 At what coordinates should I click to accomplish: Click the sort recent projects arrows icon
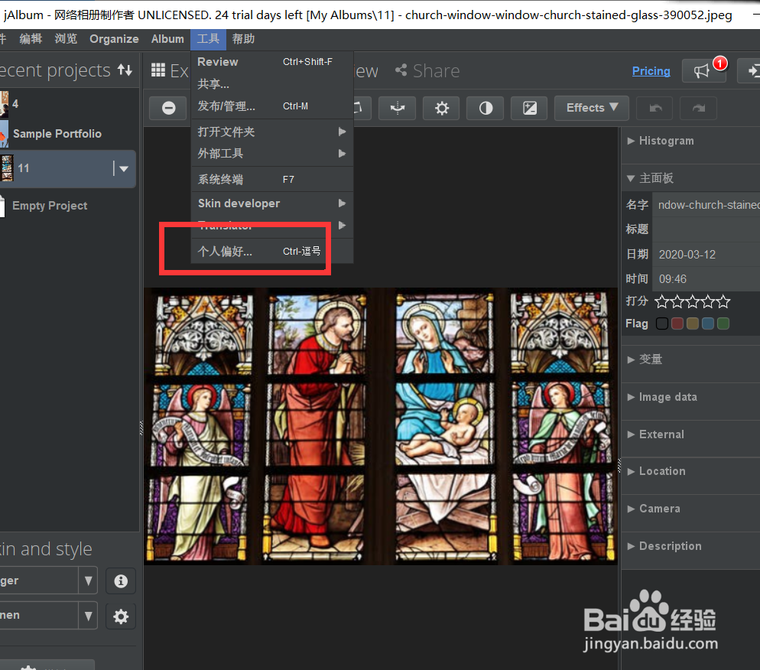point(125,70)
